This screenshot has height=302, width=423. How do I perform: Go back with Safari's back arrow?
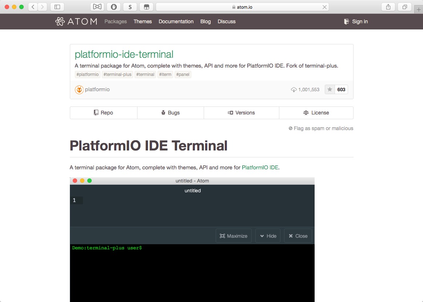(33, 7)
